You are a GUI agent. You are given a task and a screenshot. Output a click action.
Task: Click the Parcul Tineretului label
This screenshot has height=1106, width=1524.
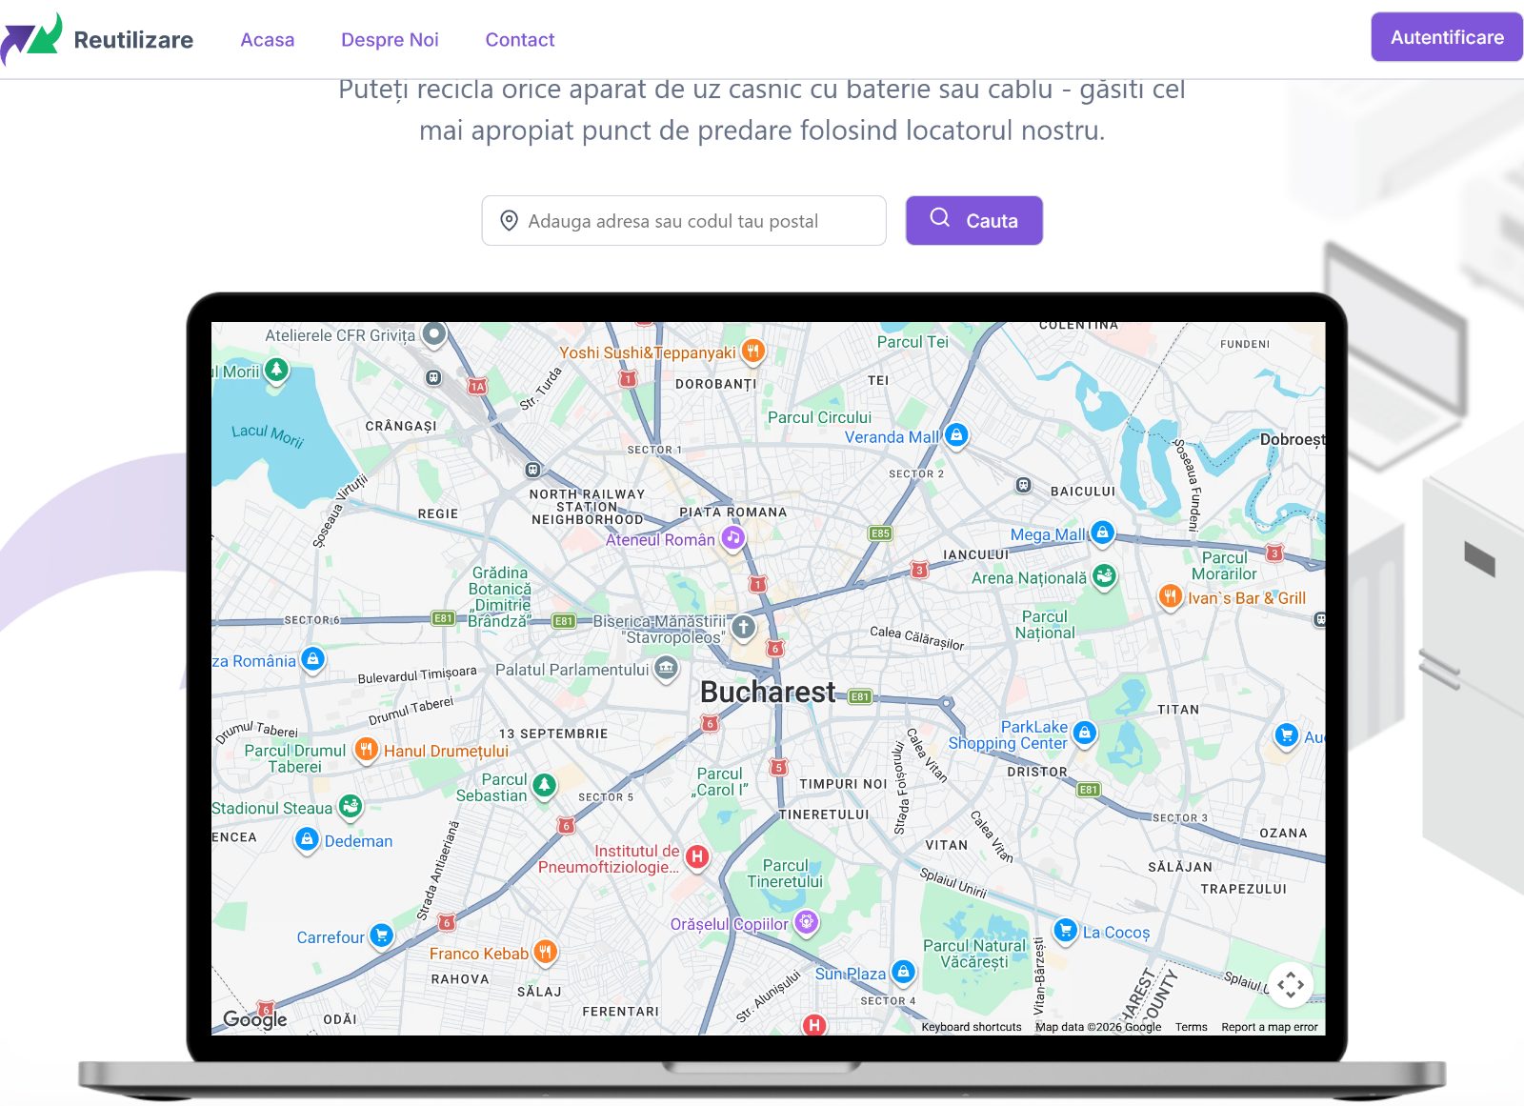pos(785,874)
